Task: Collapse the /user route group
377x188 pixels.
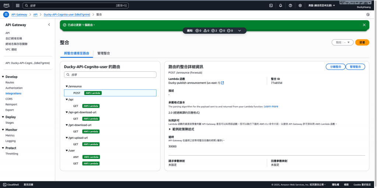Action: pos(67,151)
